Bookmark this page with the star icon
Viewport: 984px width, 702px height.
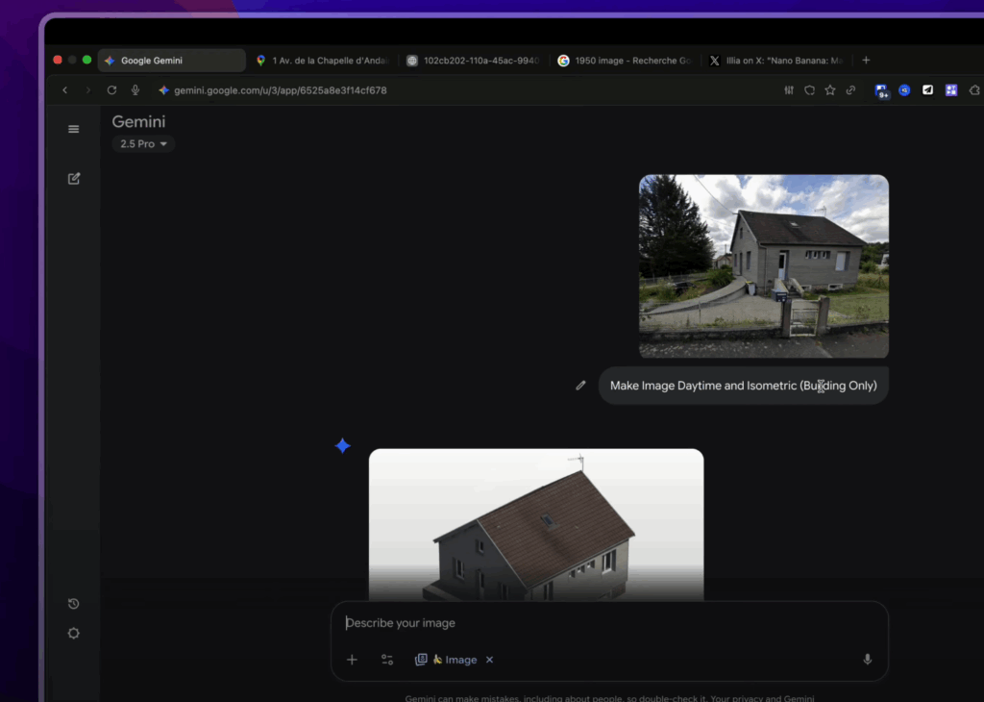click(x=830, y=90)
